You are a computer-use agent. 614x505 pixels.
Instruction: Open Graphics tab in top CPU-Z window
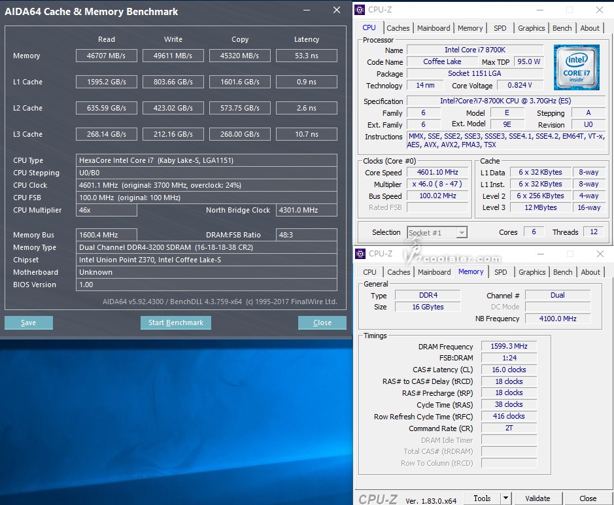pos(531,28)
